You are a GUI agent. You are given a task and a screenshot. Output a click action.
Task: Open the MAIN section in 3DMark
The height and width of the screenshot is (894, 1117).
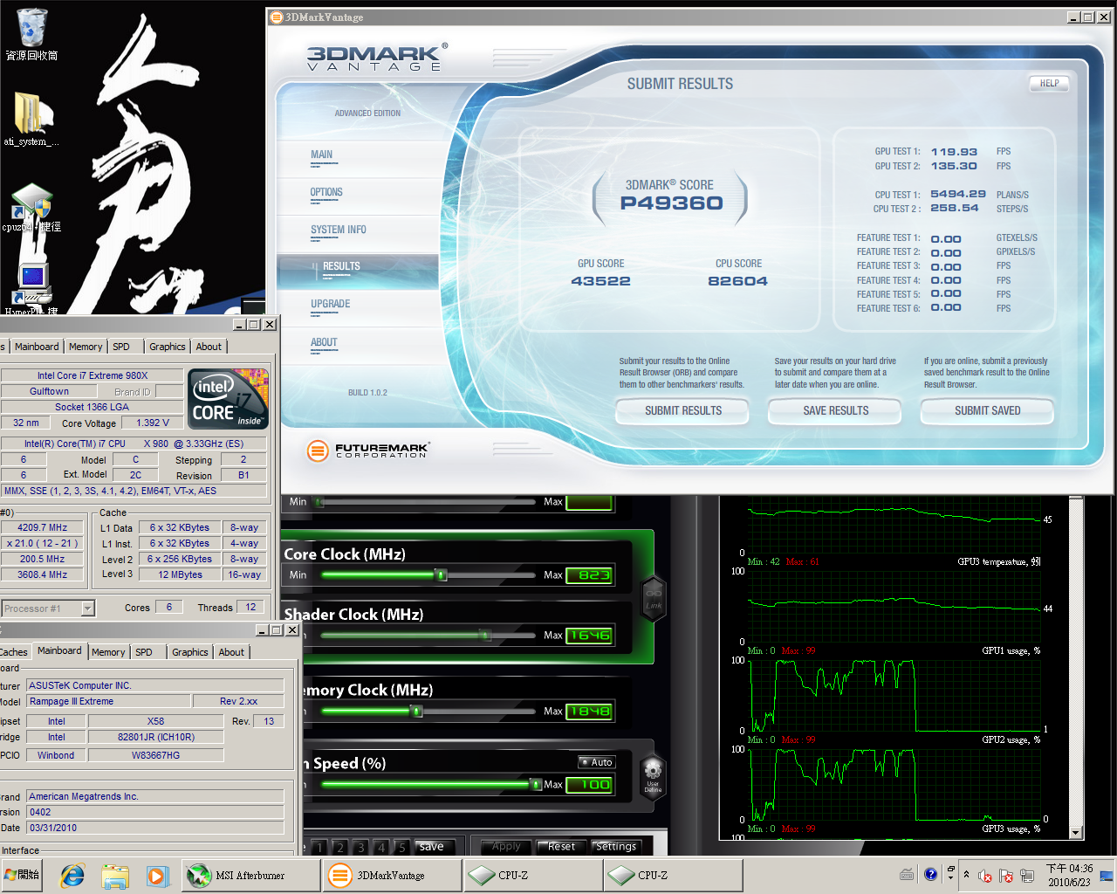coord(321,156)
